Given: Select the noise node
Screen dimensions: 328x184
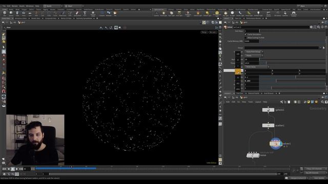Looking at the screenshot, I should click(x=253, y=155).
